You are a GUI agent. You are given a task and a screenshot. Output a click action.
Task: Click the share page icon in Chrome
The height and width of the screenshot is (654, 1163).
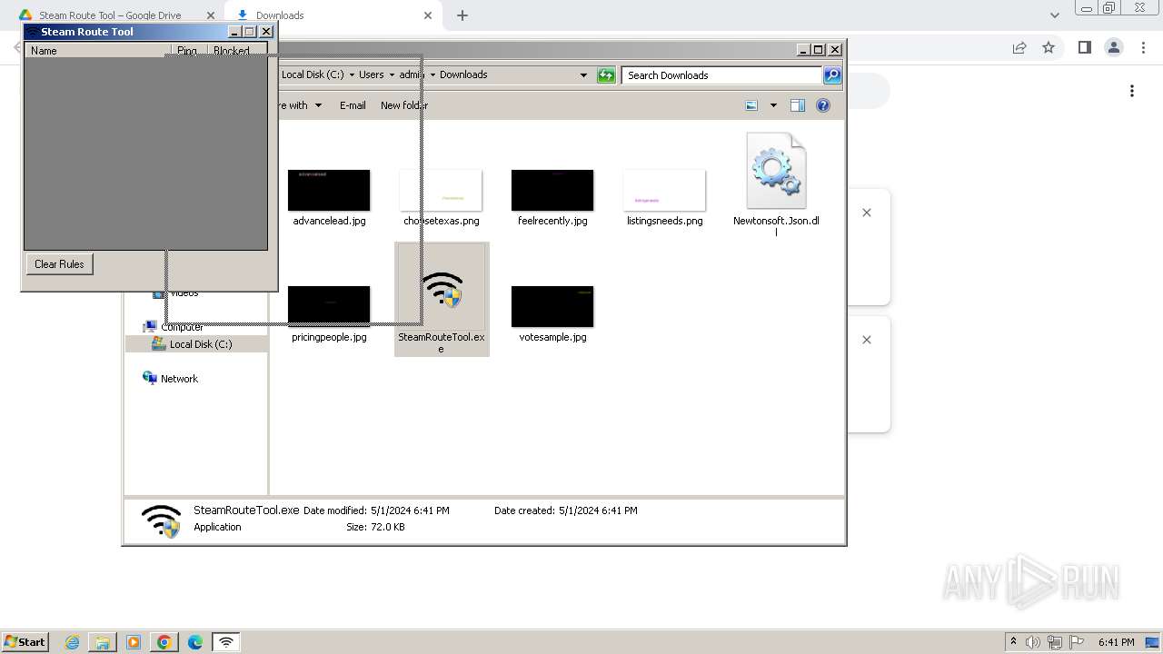(x=1019, y=47)
